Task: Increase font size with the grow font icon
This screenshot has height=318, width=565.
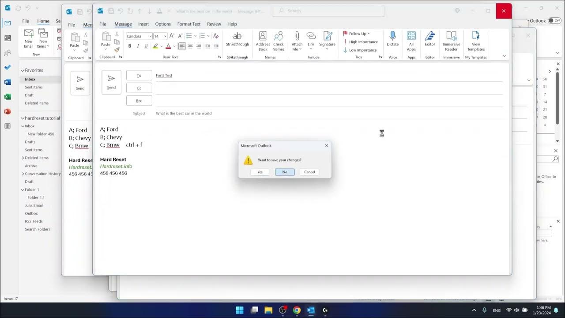Action: click(x=172, y=36)
